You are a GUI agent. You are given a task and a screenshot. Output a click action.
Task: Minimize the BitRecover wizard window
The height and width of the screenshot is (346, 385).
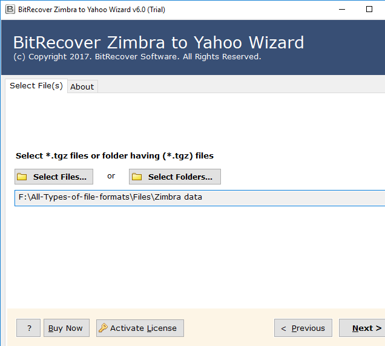point(342,10)
